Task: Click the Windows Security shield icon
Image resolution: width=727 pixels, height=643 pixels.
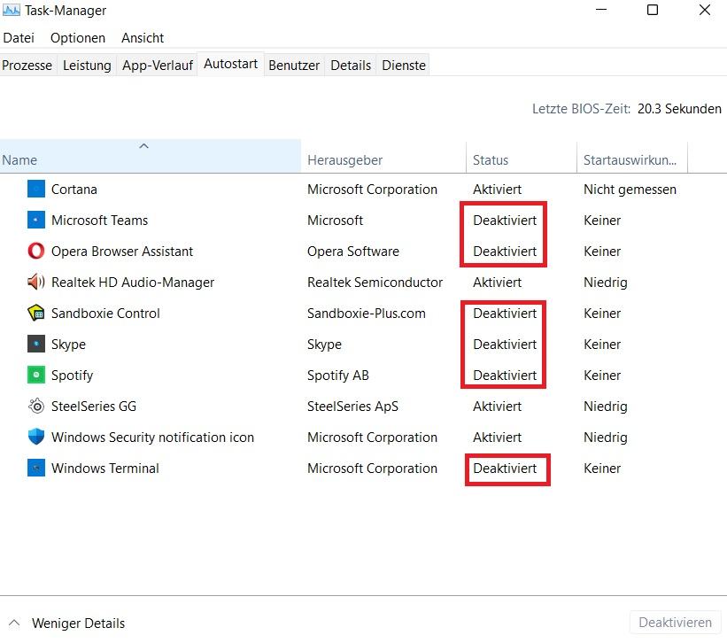Action: (x=36, y=437)
